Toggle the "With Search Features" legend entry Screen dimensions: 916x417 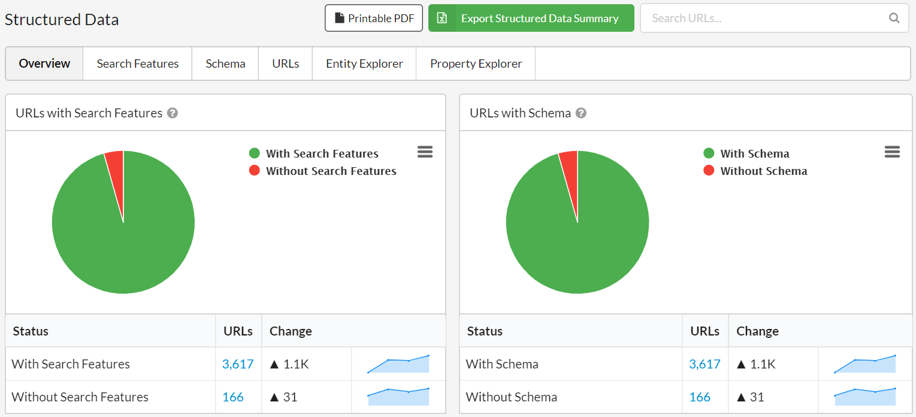pos(322,153)
